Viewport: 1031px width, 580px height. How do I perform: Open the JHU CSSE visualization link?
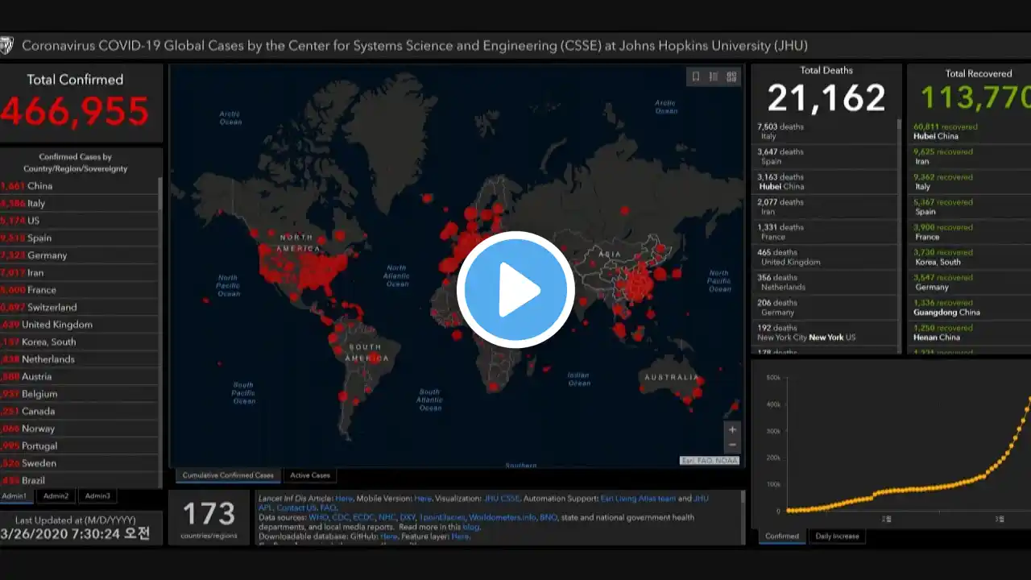(x=502, y=499)
